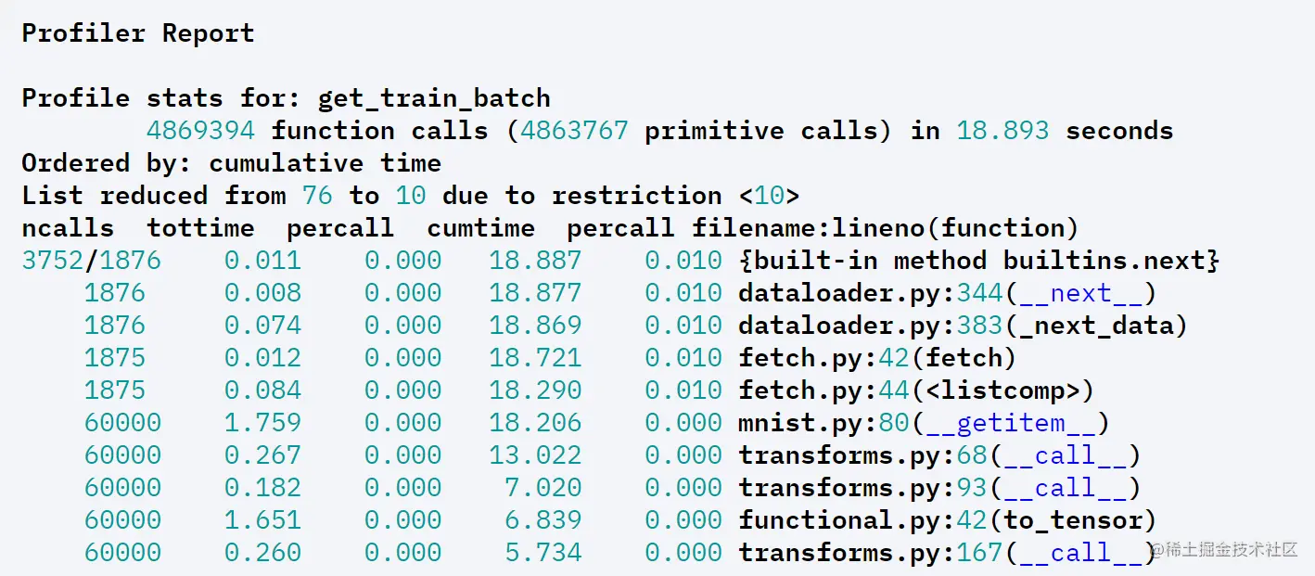
Task: Select cumtime value 18.877
Action: [x=535, y=293]
